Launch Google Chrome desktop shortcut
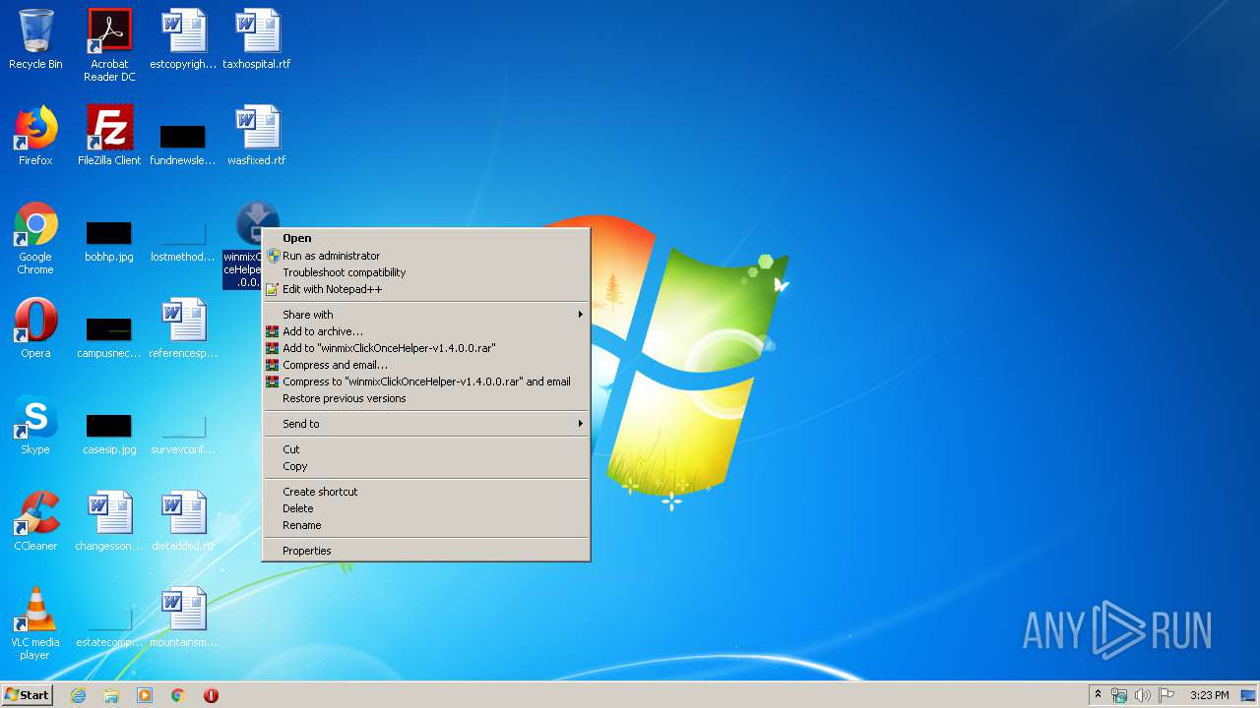 (x=35, y=238)
